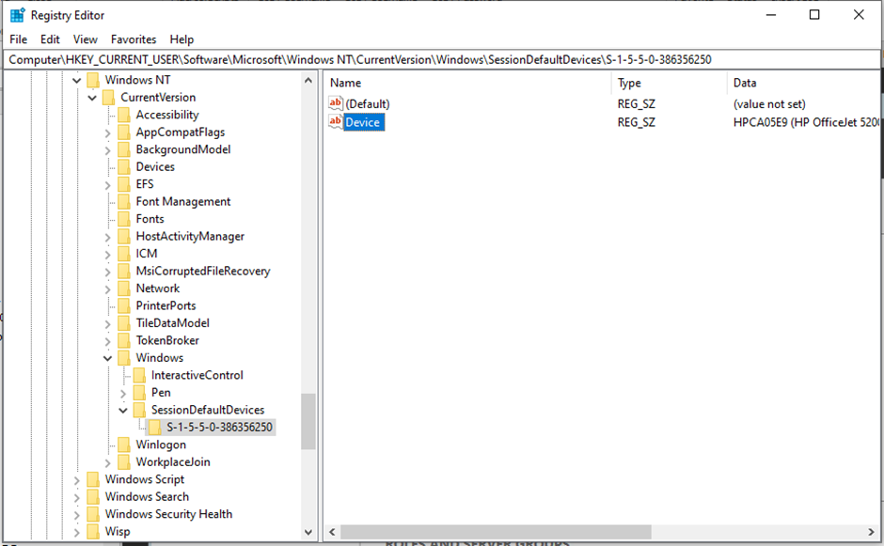Expand the AppCompatFlags tree node
Image resolution: width=884 pixels, height=546 pixels.
[x=108, y=133]
